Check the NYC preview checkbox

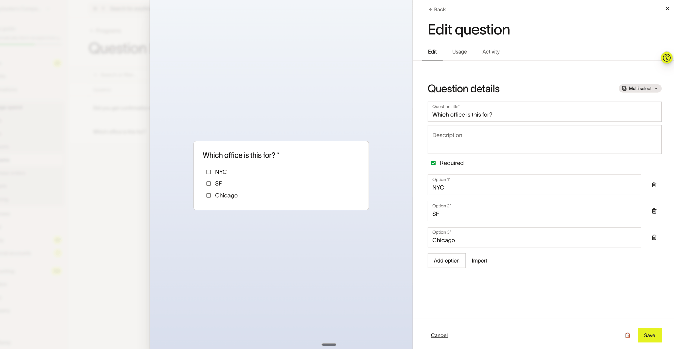point(208,172)
